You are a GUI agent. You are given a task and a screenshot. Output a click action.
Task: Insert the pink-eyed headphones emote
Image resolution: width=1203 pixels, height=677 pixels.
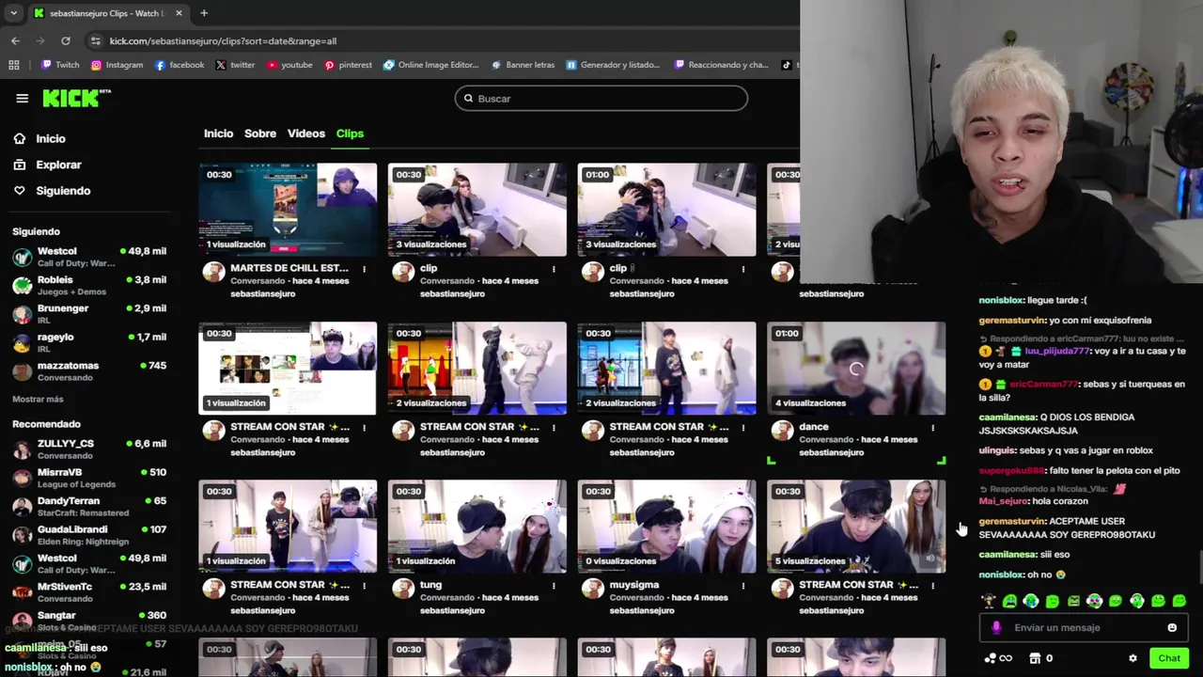pyautogui.click(x=1095, y=601)
